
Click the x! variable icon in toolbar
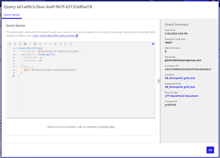pos(45,44)
